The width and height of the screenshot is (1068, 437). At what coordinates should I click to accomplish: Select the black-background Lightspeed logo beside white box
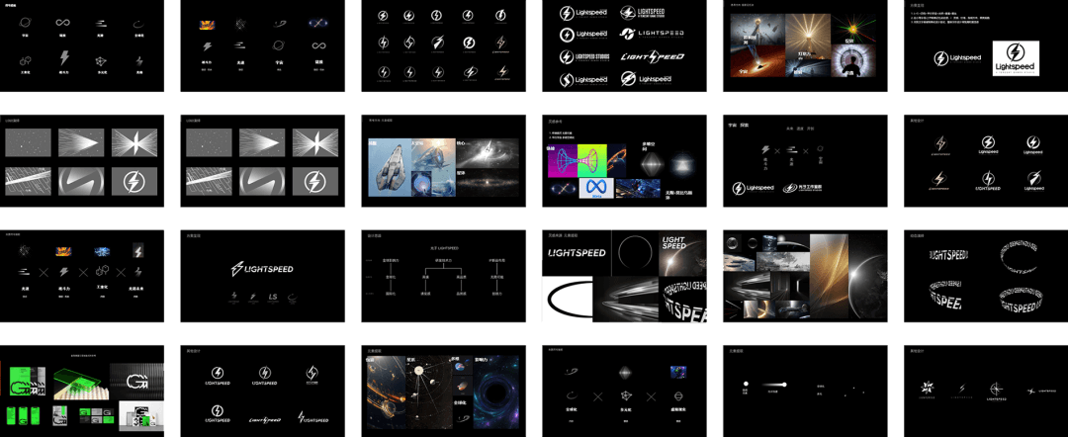pyautogui.click(x=957, y=58)
